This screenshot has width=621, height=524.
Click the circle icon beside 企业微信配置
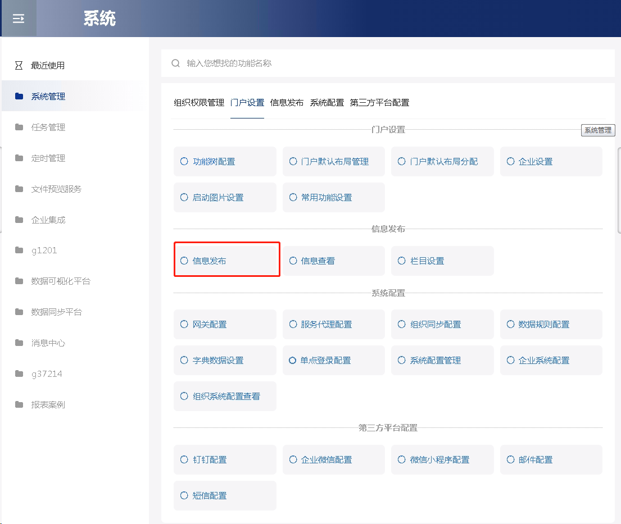[293, 460]
